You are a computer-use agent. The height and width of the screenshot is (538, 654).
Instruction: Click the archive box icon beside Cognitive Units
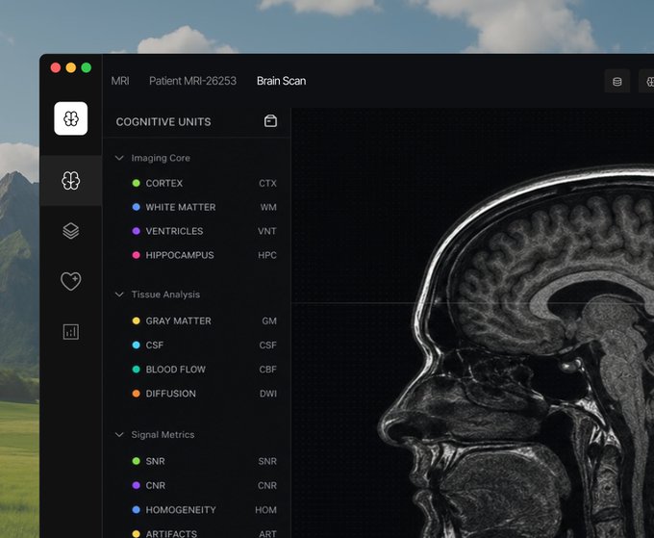[x=270, y=121]
